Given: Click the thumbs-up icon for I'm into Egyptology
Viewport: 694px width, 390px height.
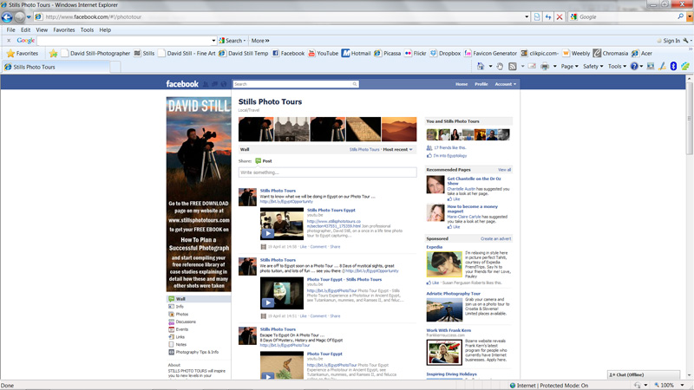Looking at the screenshot, I should tap(429, 156).
